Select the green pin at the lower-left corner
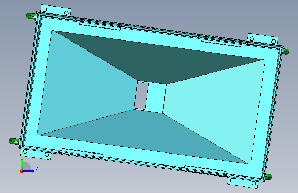The image size is (298, 193). click(14, 141)
